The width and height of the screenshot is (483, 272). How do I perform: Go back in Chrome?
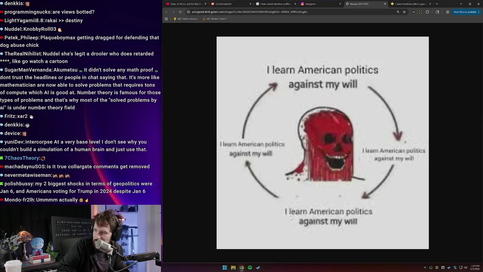[167, 12]
